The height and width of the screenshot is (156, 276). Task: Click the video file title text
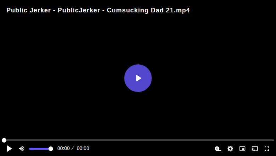[98, 10]
